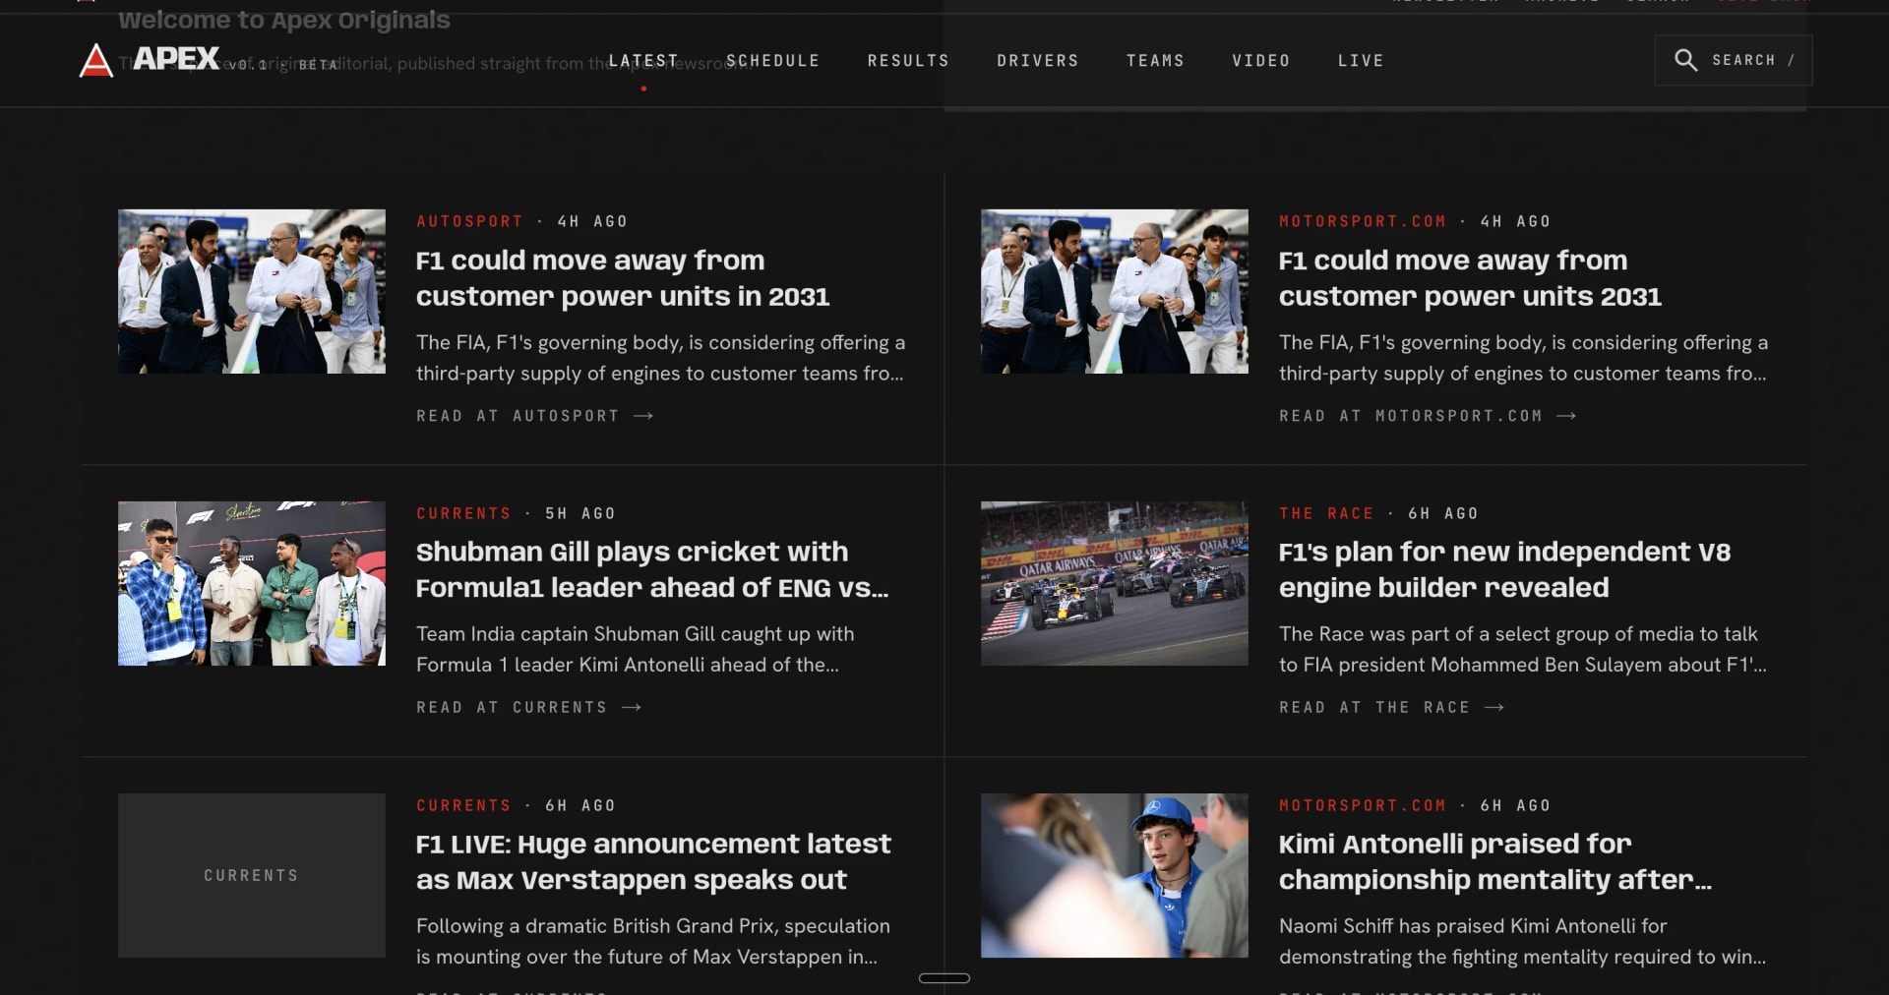The image size is (1889, 995).
Task: Click the CURRENTS label above Shubman Gill
Action: pos(463,513)
